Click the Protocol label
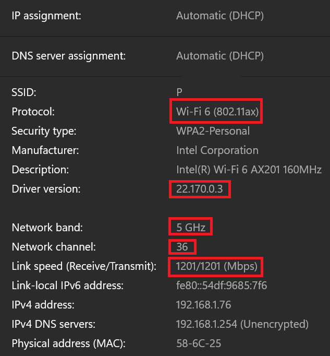The image size is (330, 356). click(33, 112)
